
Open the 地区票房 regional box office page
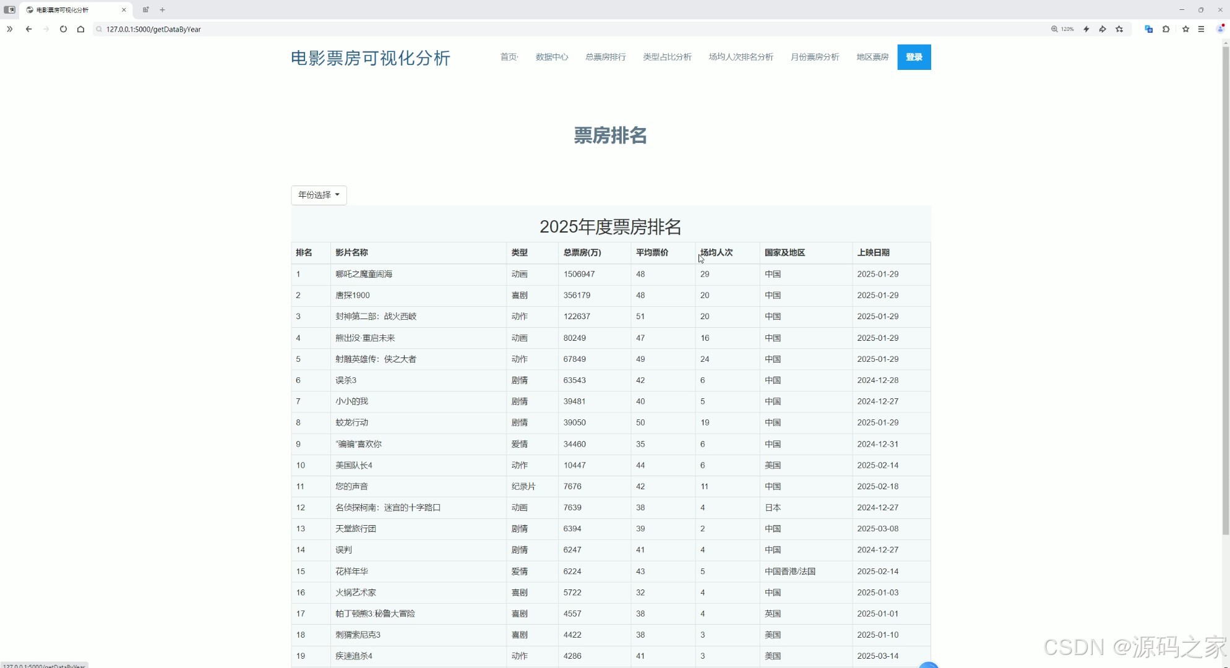(872, 57)
